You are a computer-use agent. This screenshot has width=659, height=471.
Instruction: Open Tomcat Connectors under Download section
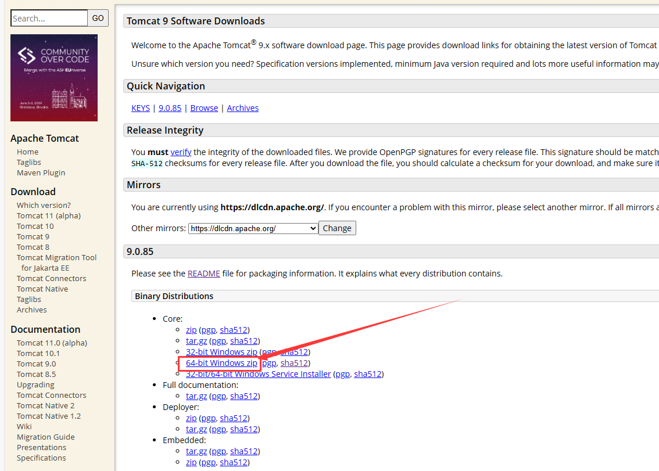tap(51, 278)
